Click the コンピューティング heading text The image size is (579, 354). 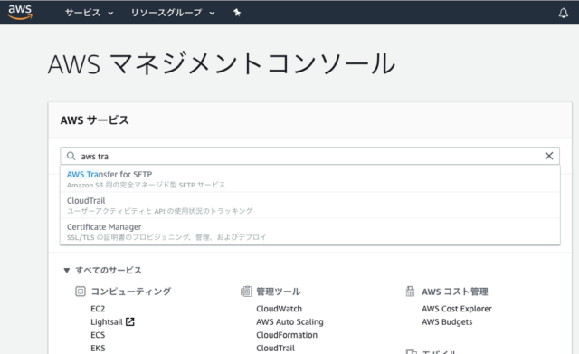coord(130,292)
